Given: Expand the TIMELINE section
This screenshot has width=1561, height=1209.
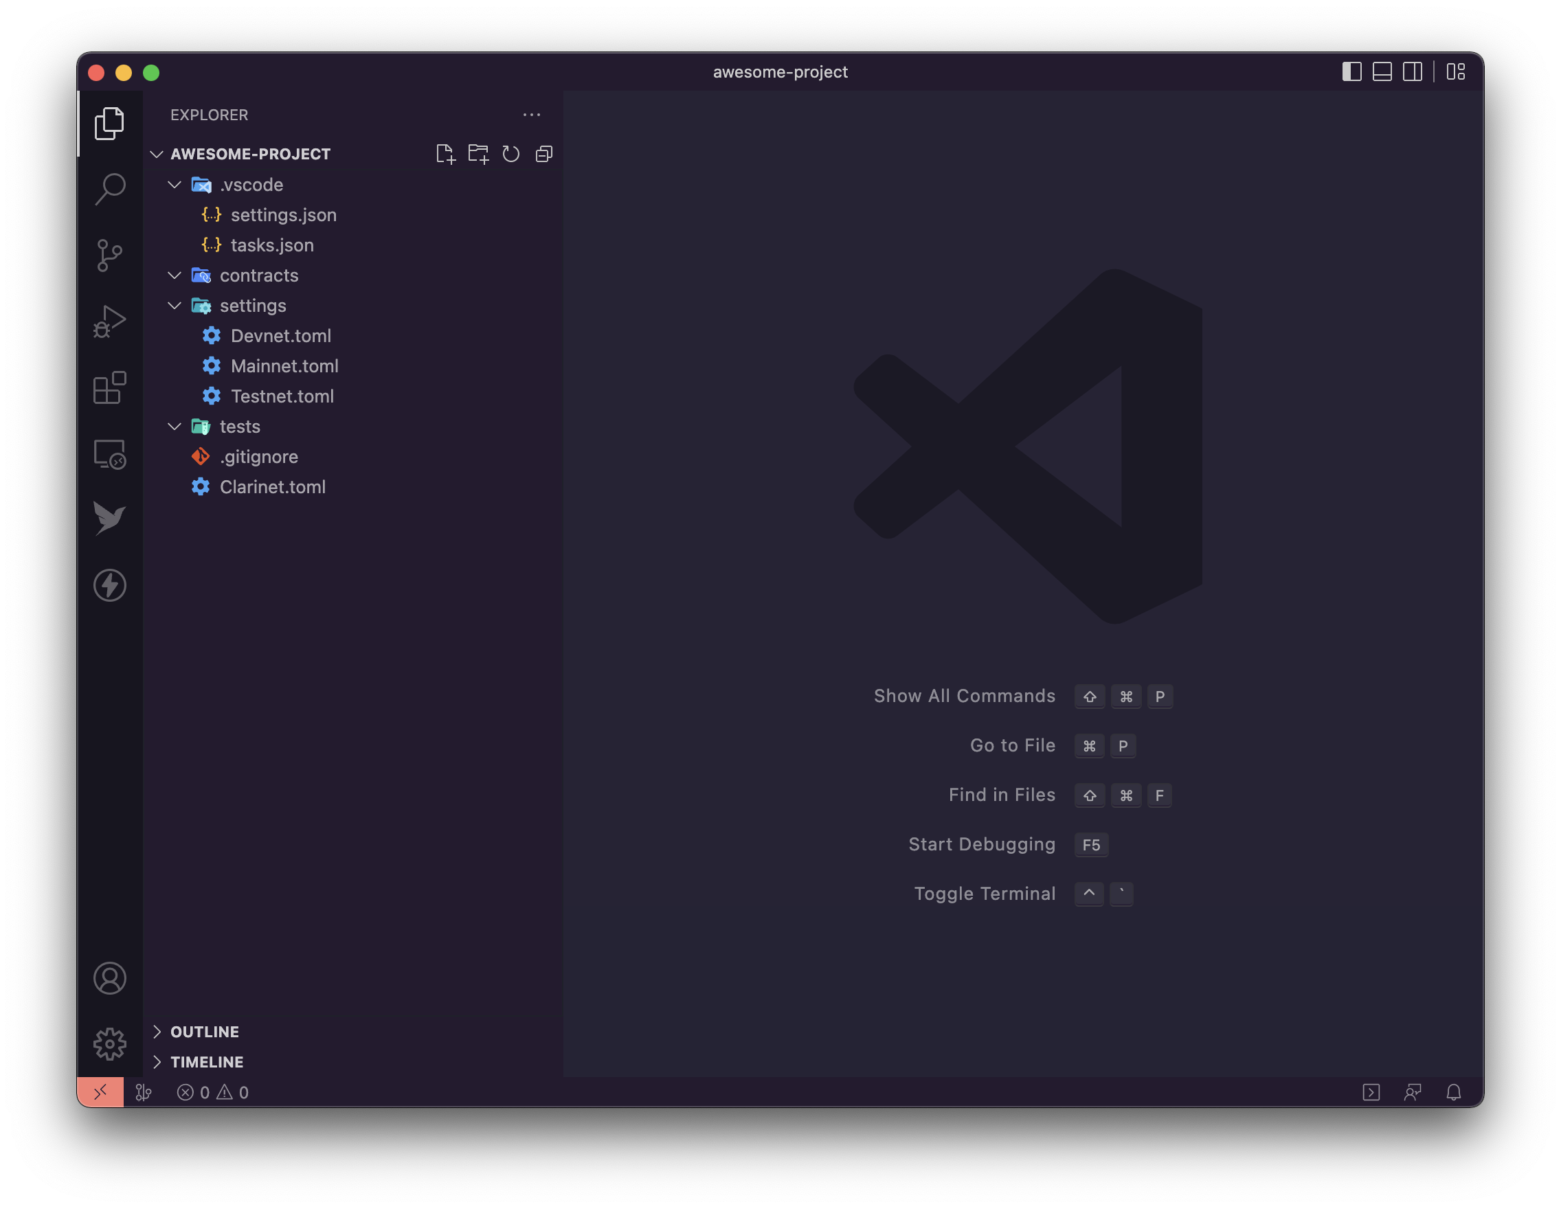Looking at the screenshot, I should (207, 1062).
